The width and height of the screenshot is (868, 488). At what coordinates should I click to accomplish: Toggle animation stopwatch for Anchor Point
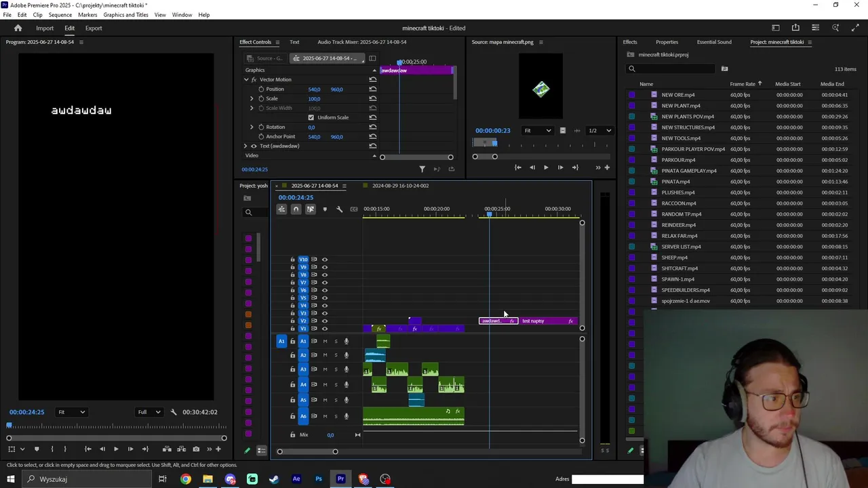point(261,136)
